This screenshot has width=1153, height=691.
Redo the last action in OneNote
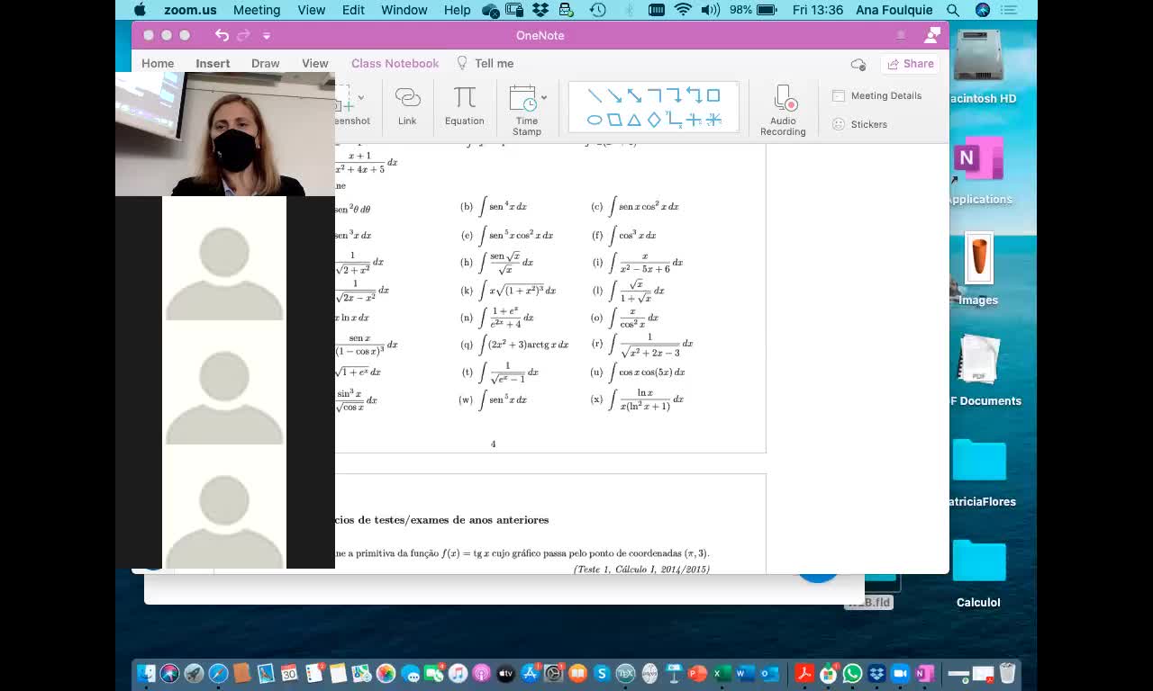click(x=243, y=35)
